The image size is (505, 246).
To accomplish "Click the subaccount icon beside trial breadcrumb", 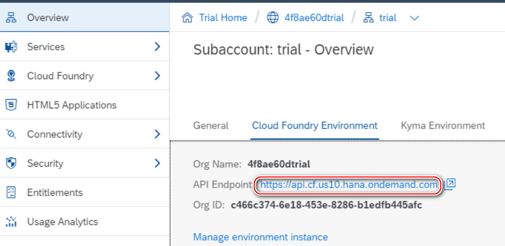I will tap(369, 17).
